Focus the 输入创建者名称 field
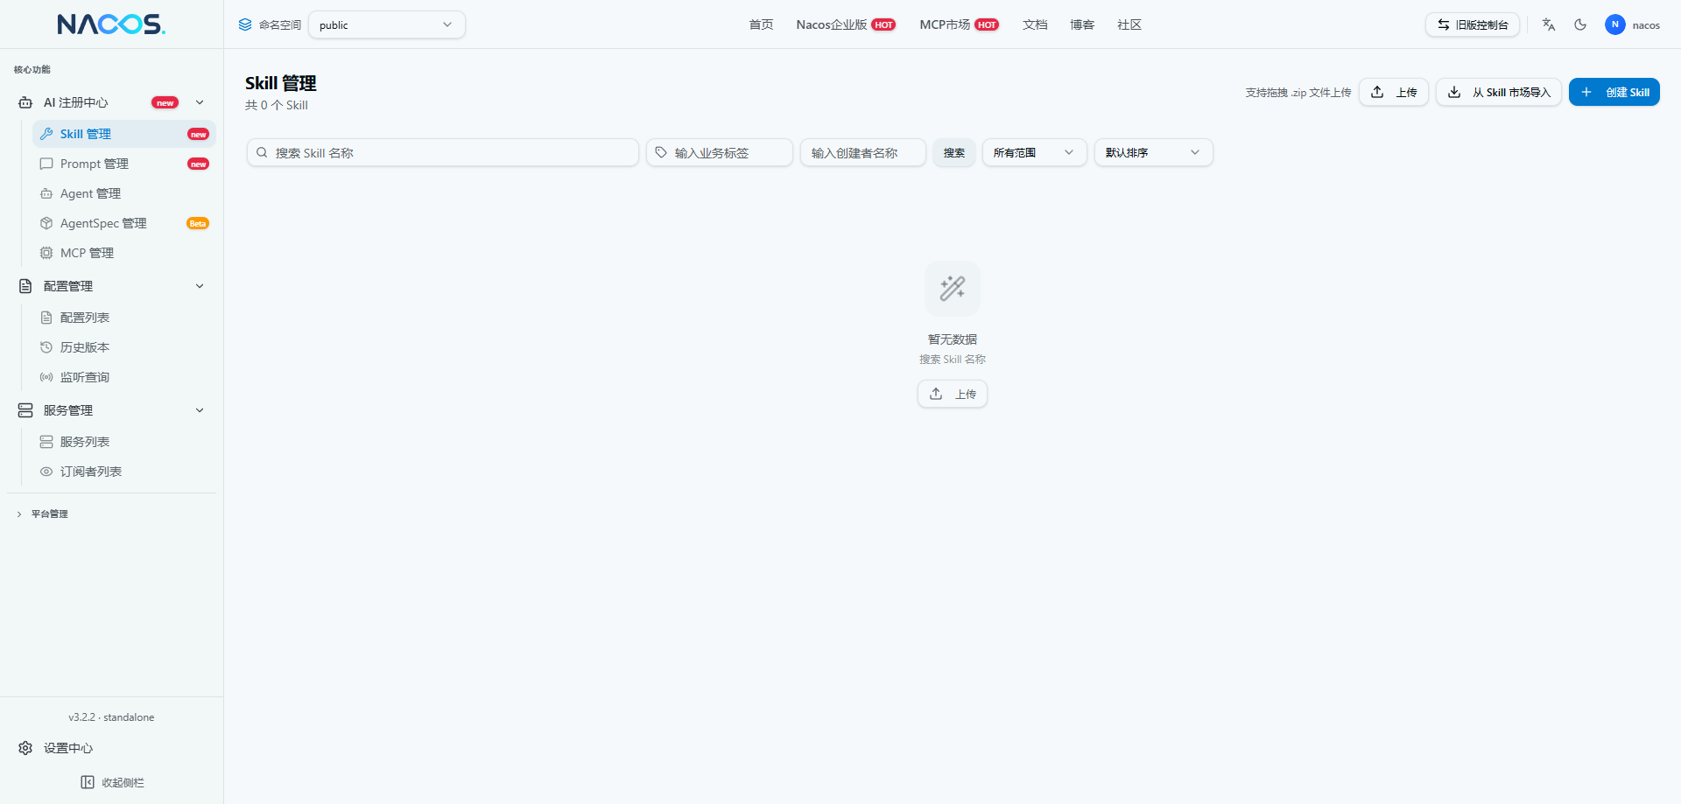This screenshot has height=804, width=1681. [x=863, y=152]
